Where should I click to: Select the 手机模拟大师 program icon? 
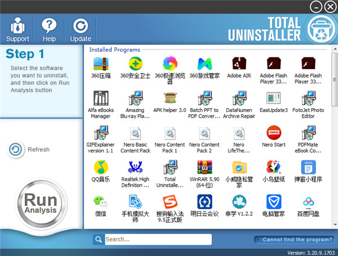click(x=135, y=201)
